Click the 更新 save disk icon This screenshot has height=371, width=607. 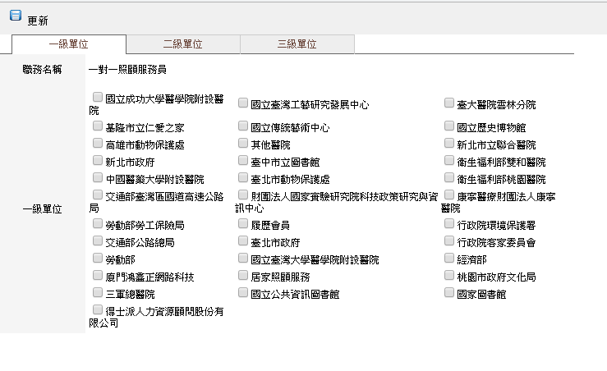click(x=15, y=16)
